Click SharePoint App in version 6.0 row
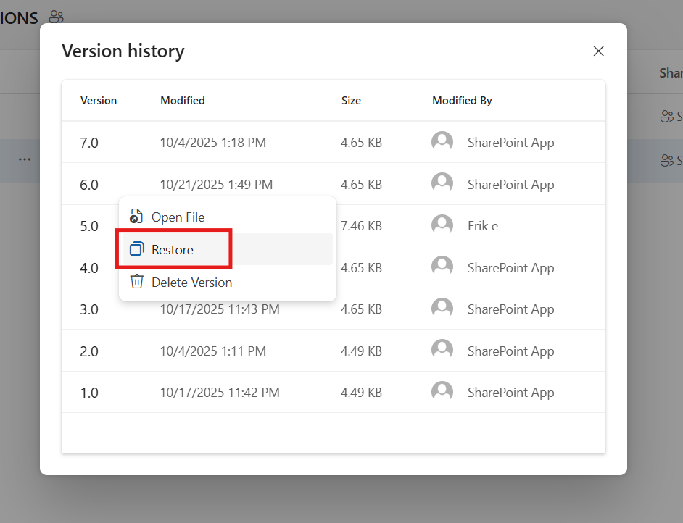The image size is (683, 523). [510, 185]
